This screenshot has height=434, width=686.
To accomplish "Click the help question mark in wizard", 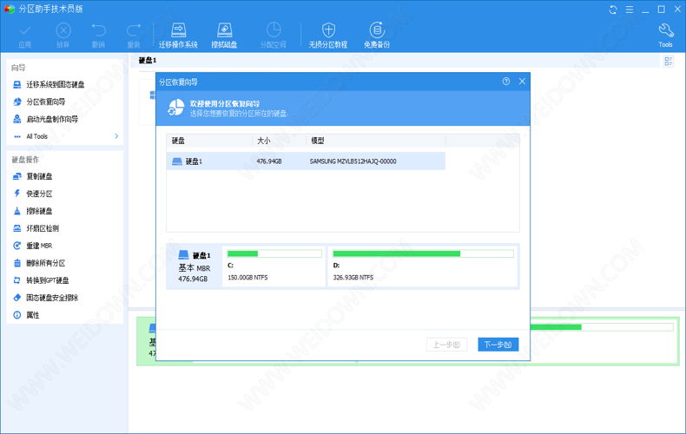I will [x=506, y=81].
